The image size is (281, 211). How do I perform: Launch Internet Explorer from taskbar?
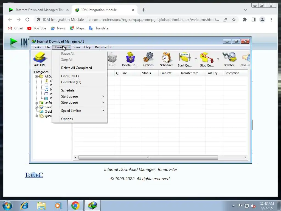click(x=24, y=206)
